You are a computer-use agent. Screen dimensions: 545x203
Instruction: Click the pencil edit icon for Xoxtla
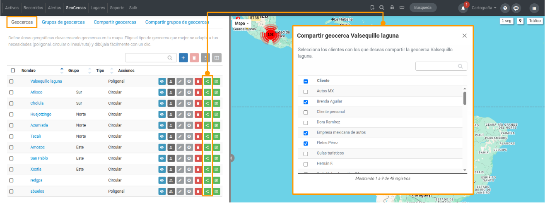[180, 170]
